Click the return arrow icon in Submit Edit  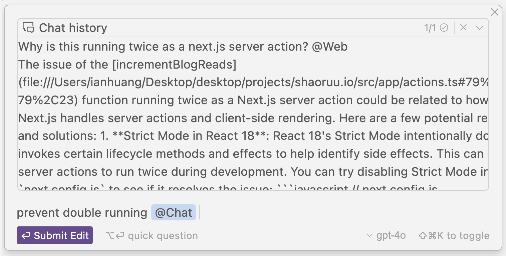tap(26, 236)
